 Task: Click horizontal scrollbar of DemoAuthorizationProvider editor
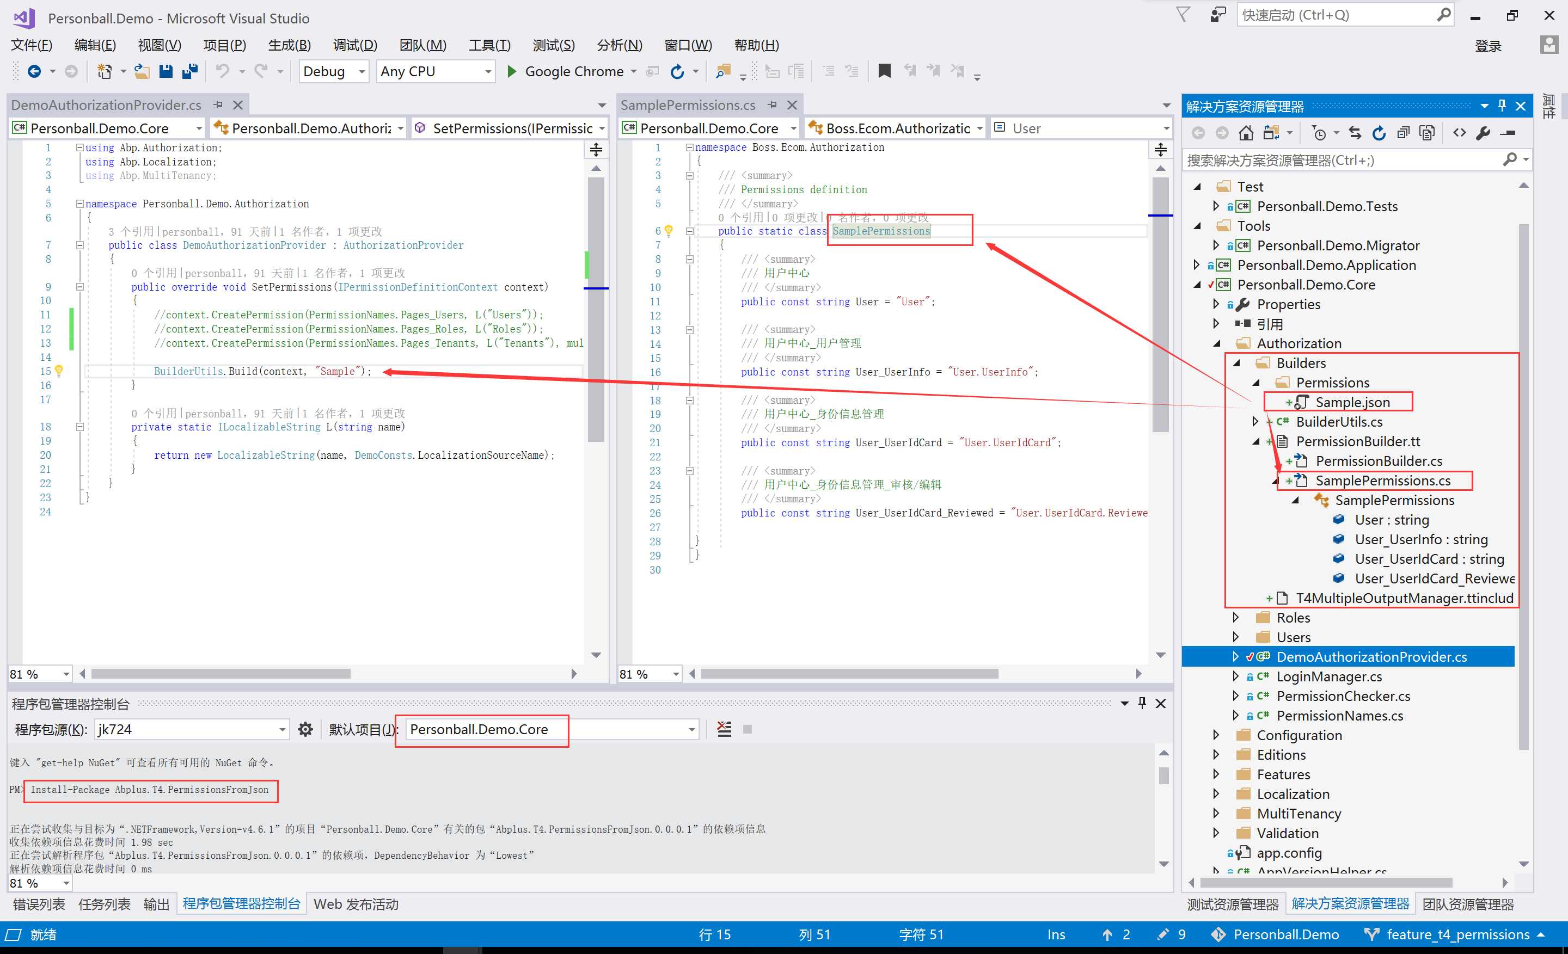[x=220, y=674]
